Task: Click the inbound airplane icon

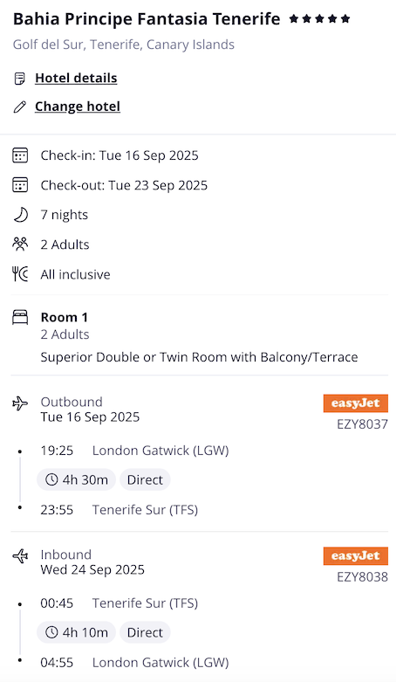Action: coord(20,556)
